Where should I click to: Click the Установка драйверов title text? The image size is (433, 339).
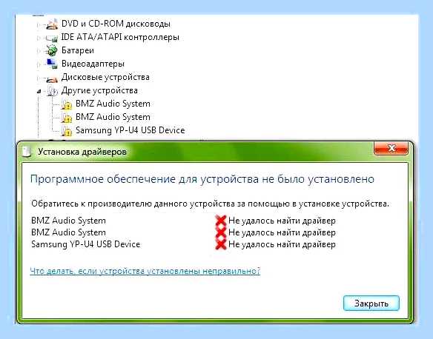(82, 152)
